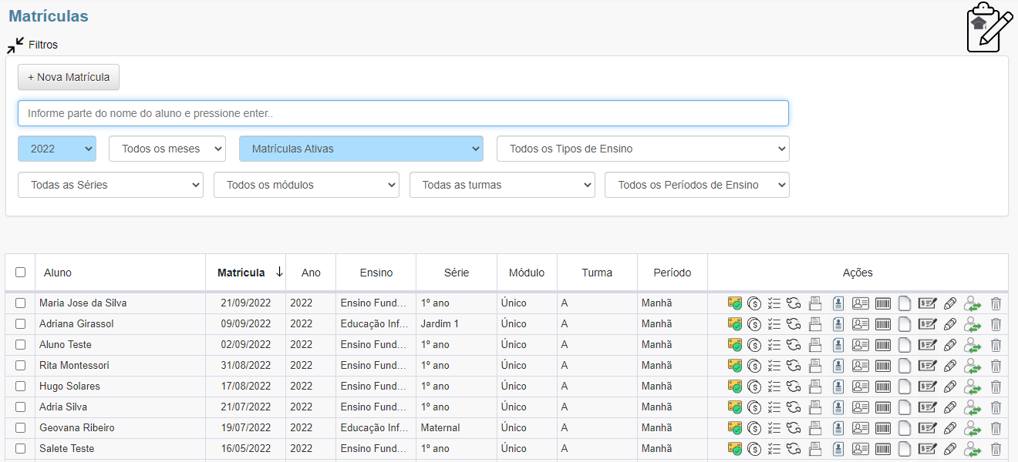Tick Rita Montessori's checkbox
The image size is (1018, 462).
21,366
